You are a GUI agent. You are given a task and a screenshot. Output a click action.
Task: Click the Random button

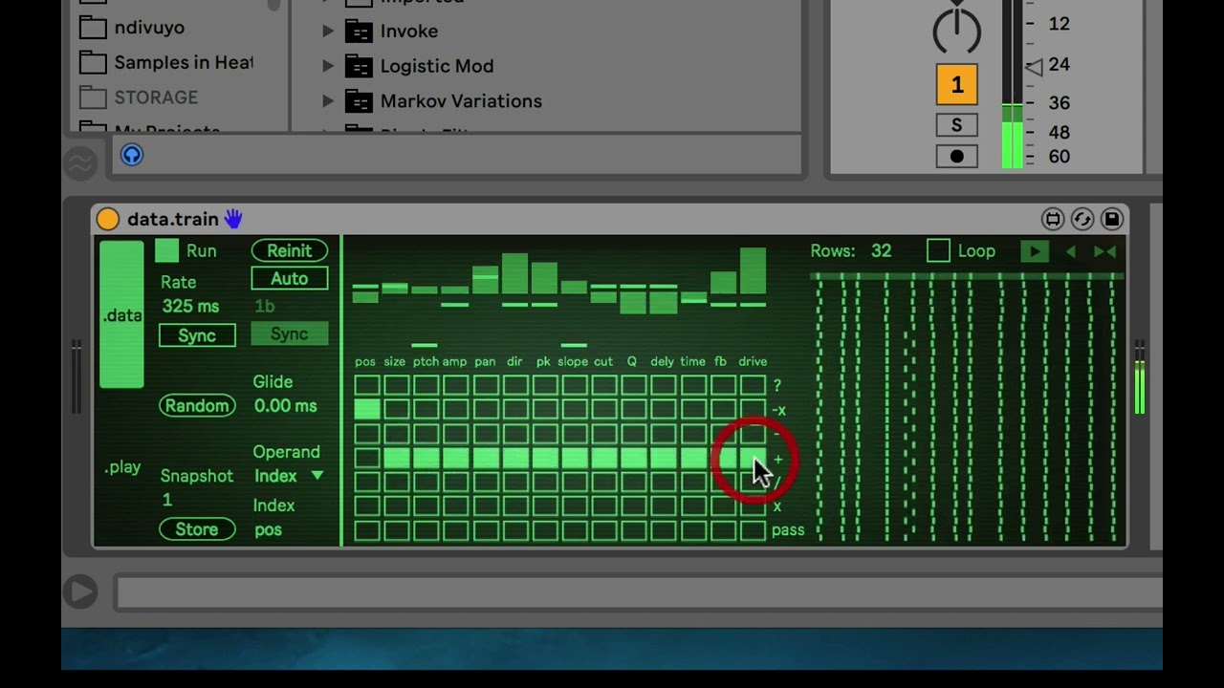coord(197,405)
